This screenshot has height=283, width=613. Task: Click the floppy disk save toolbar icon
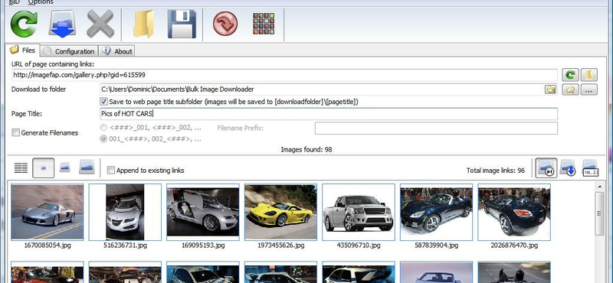(x=182, y=24)
